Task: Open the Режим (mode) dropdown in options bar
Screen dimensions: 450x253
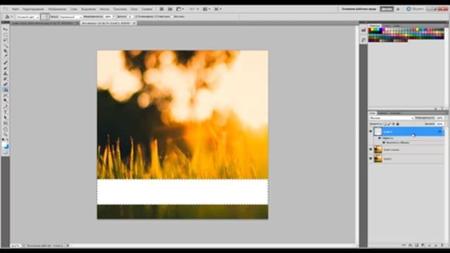Action: click(70, 17)
